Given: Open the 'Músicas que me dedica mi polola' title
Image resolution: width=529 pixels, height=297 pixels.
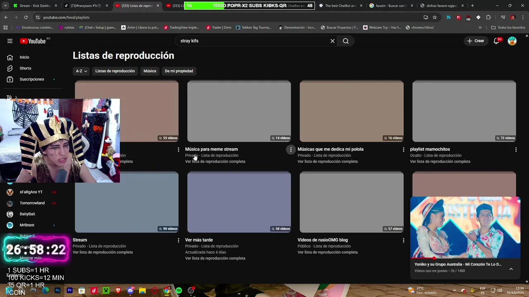Looking at the screenshot, I should [331, 149].
